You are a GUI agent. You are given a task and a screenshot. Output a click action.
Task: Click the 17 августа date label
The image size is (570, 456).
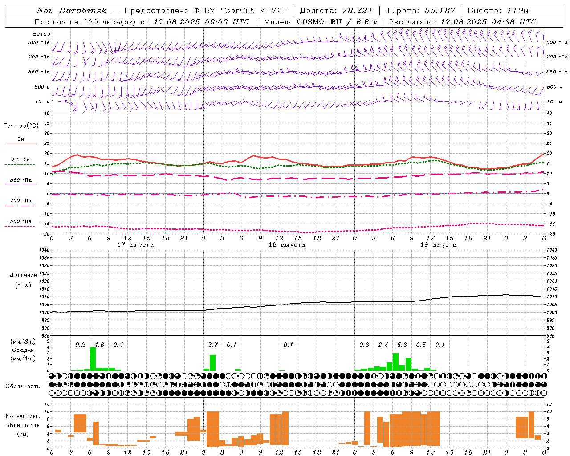coord(135,245)
